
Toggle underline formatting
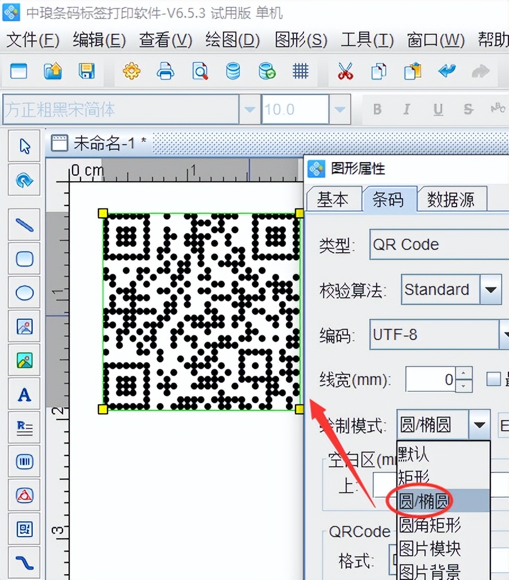click(438, 109)
